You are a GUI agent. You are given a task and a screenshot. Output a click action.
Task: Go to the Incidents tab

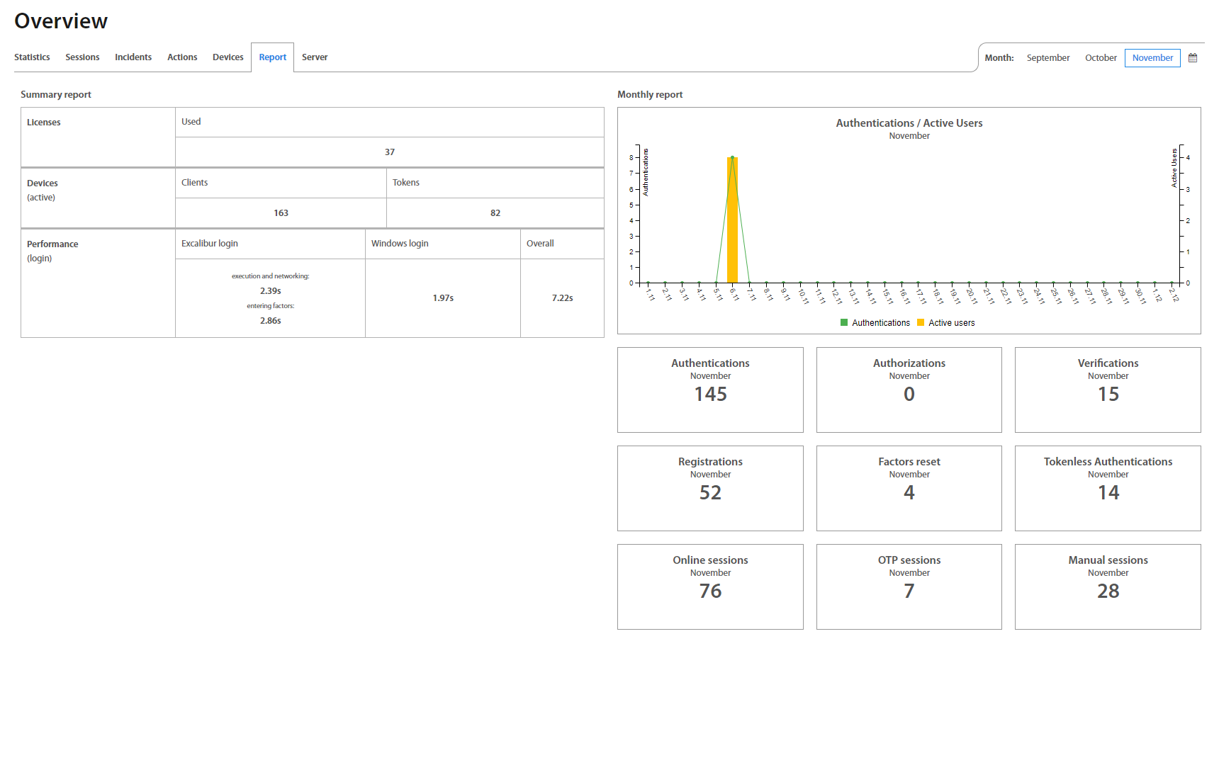133,57
